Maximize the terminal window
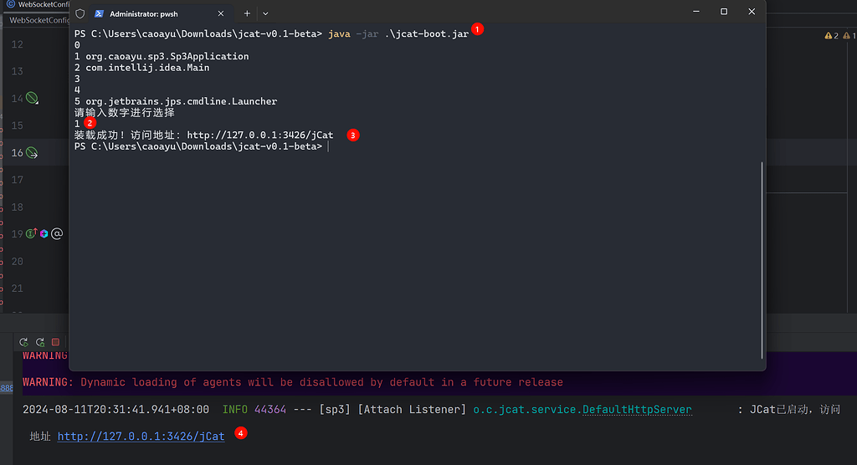The width and height of the screenshot is (857, 465). (x=724, y=12)
